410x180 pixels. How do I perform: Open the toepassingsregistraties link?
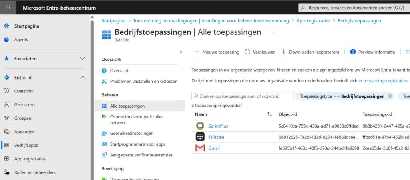click(x=386, y=81)
